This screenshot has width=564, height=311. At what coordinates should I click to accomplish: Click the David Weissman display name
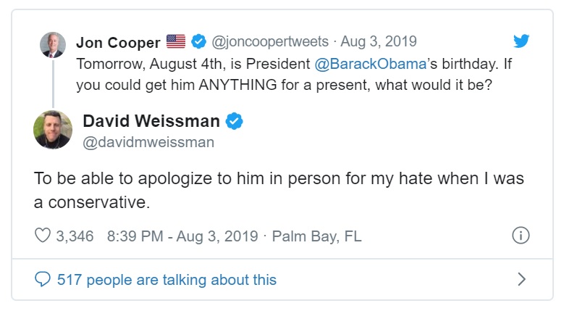tap(151, 120)
